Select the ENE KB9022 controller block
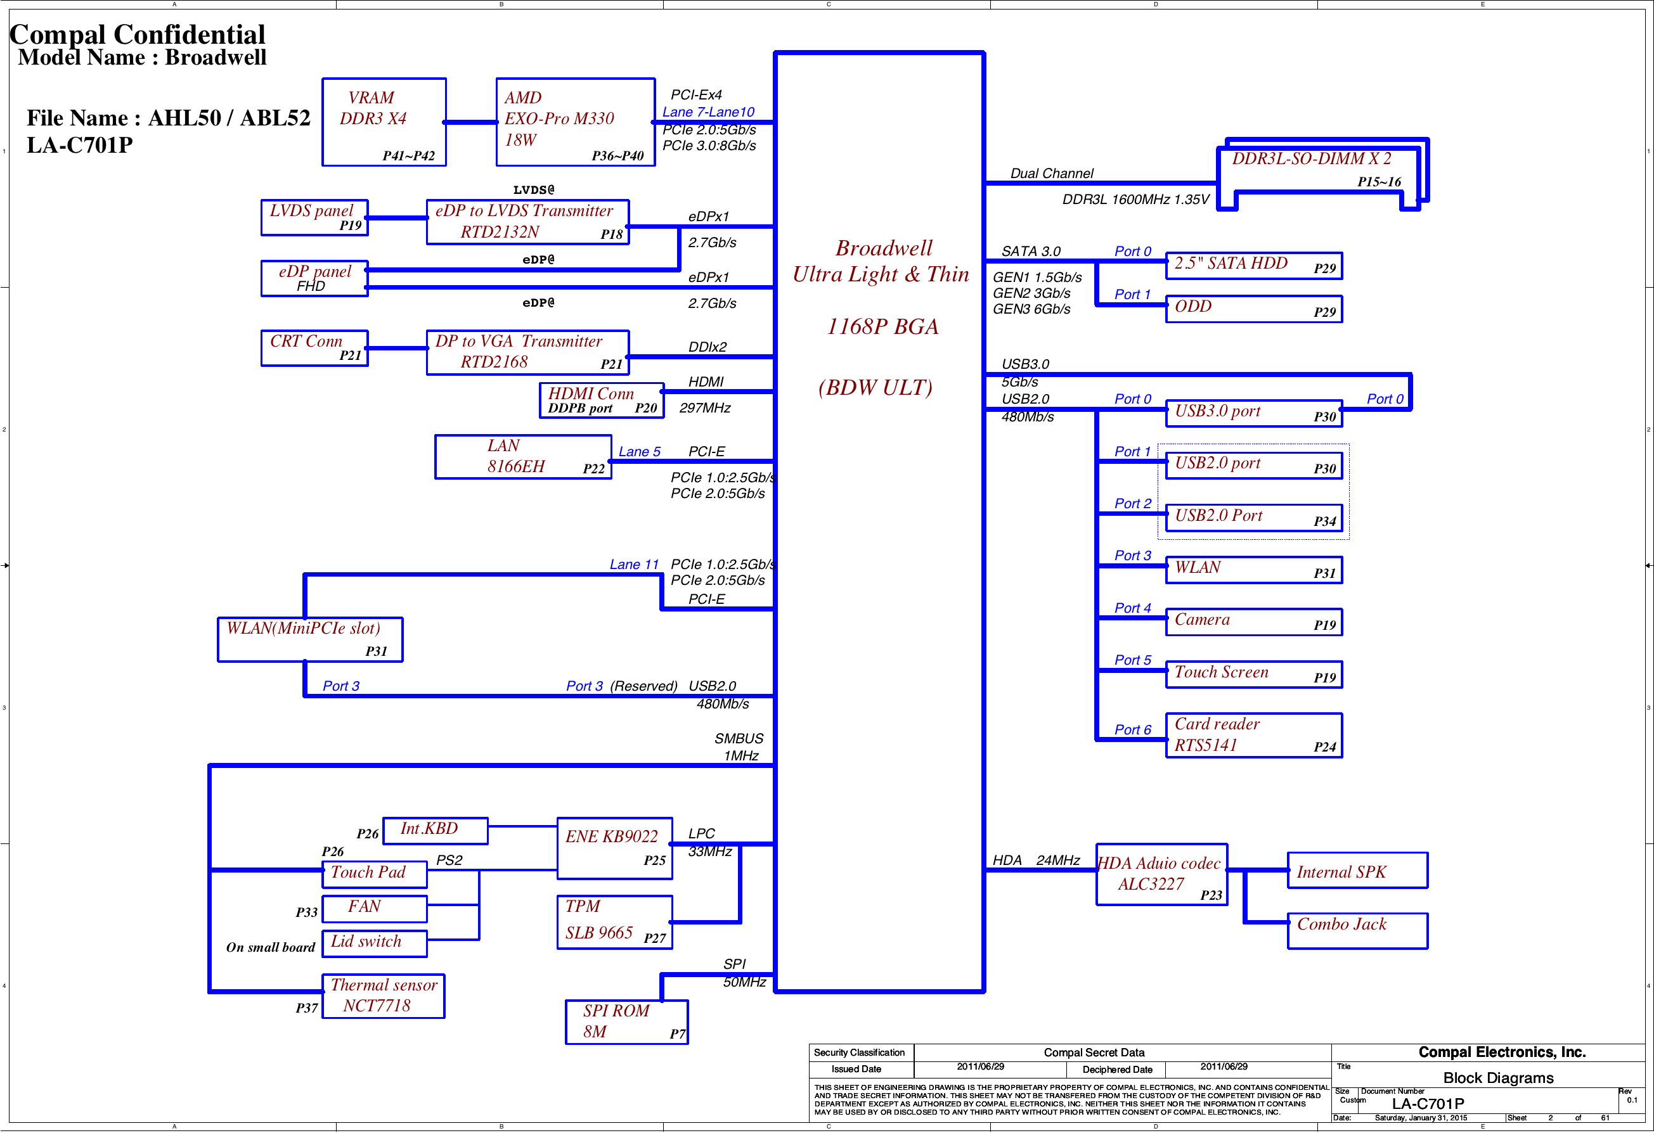Image resolution: width=1654 pixels, height=1133 pixels. pyautogui.click(x=614, y=848)
